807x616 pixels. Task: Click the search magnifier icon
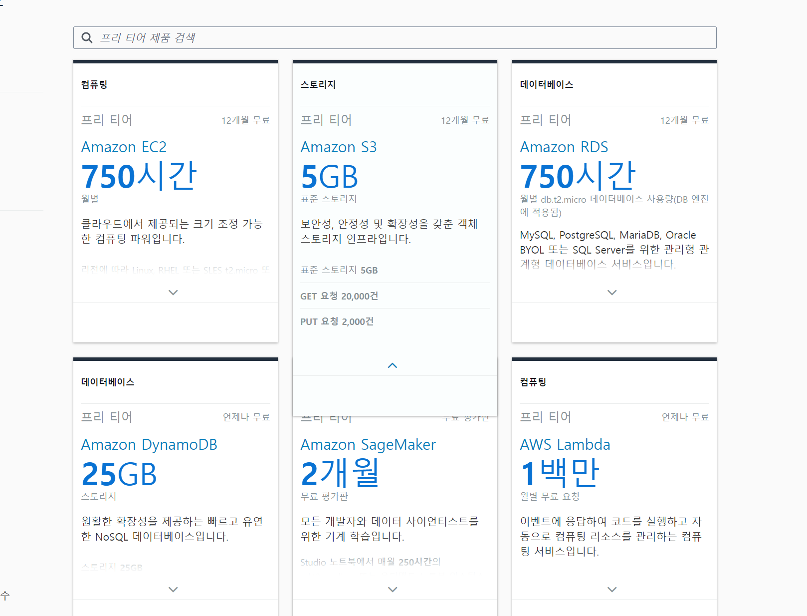pos(87,38)
